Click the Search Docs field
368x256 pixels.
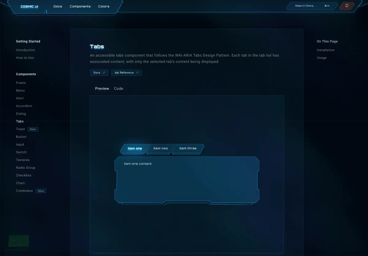pyautogui.click(x=312, y=6)
